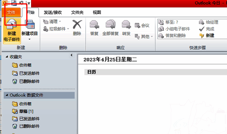Open 已删除邮件 under 收藏夹
This screenshot has width=227, height=134.
(26, 81)
